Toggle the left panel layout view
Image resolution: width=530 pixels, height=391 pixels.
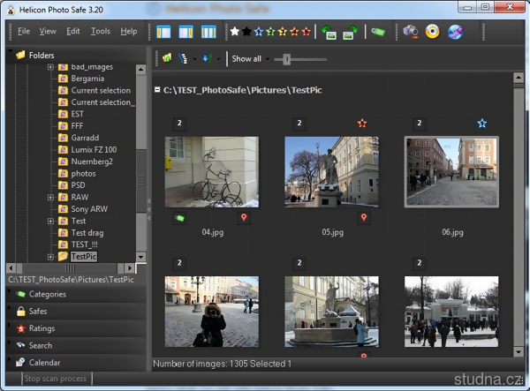point(163,32)
